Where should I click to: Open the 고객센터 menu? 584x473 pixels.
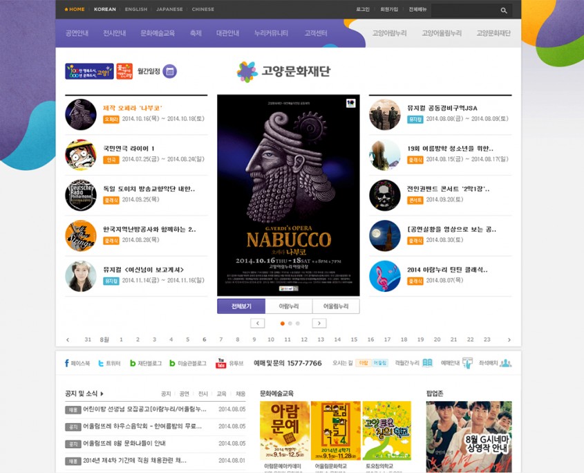316,33
